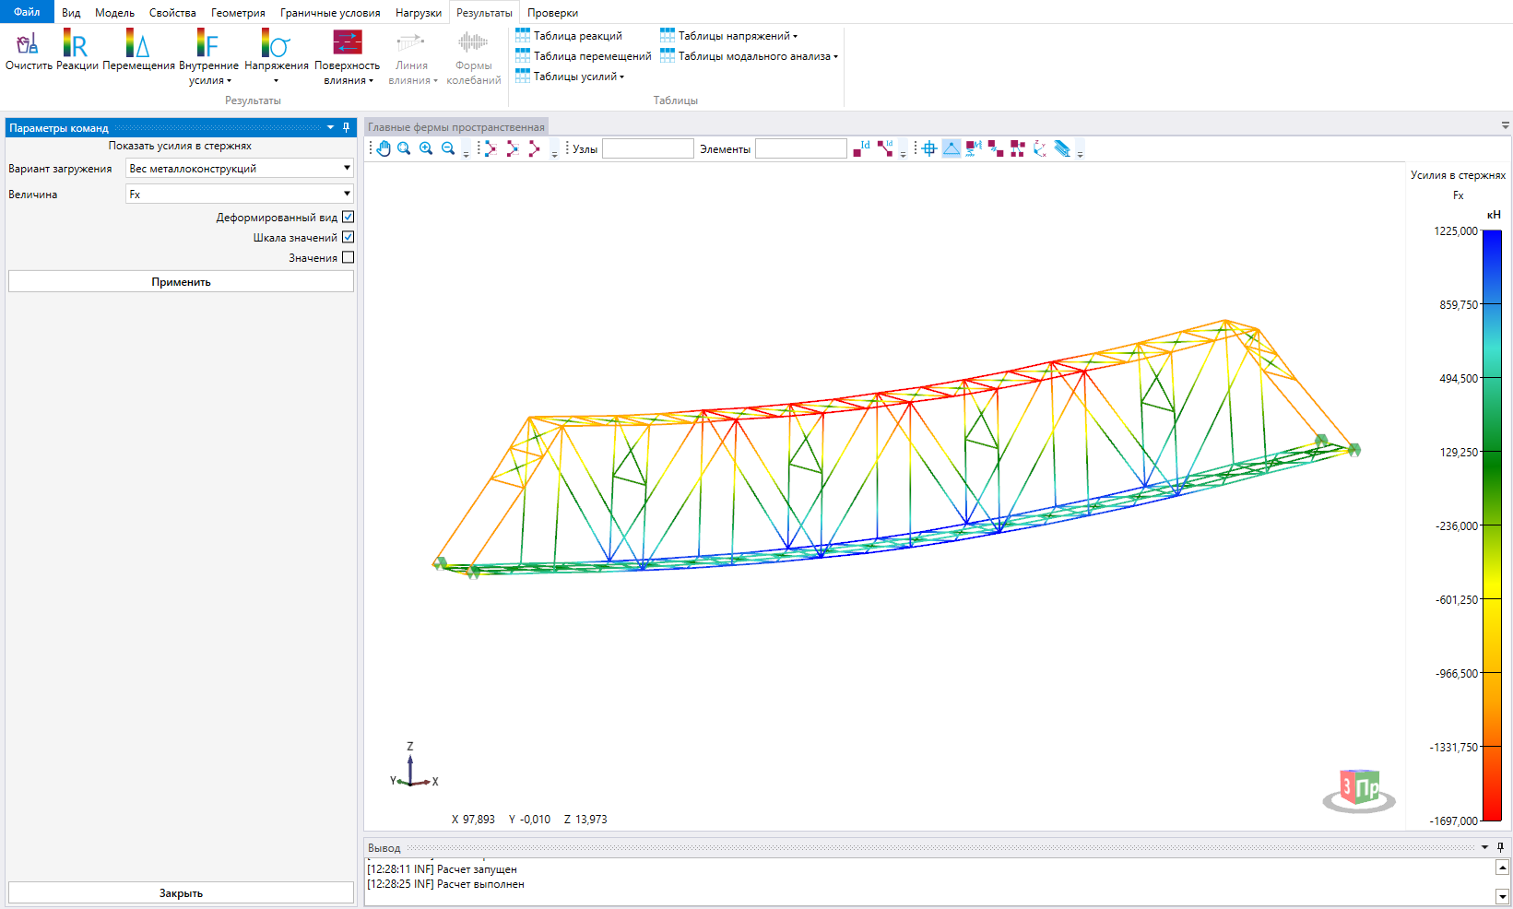Select Главные фермы пространственная document tab

click(x=456, y=127)
